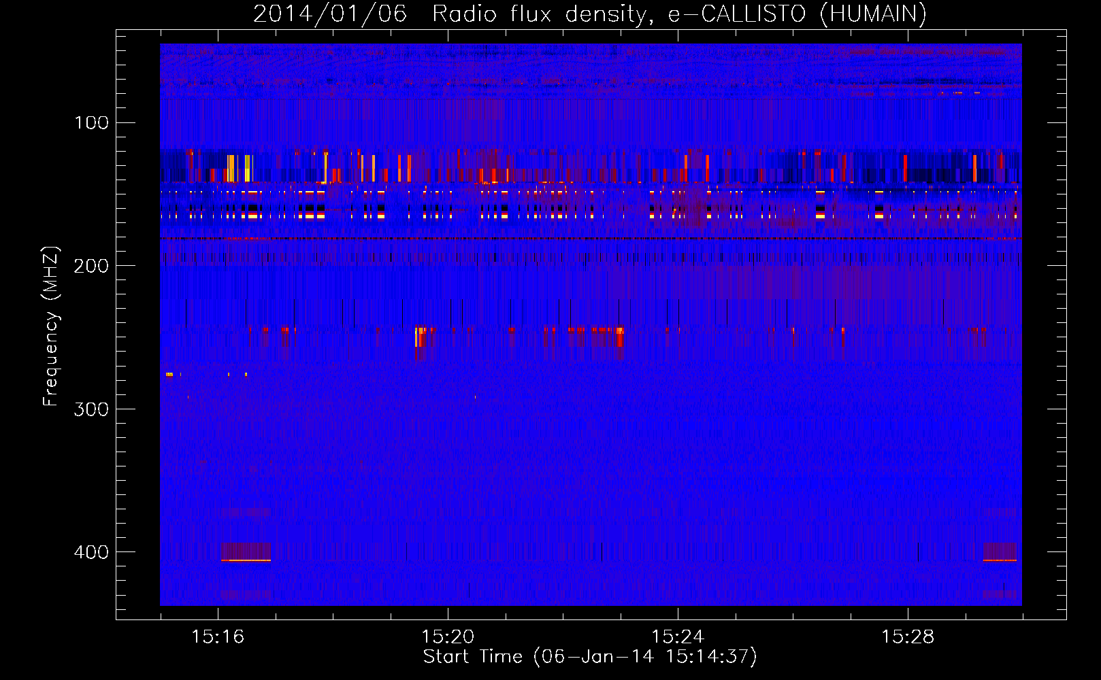Click the red burst near 400 MHz at 15:16

pos(246,551)
